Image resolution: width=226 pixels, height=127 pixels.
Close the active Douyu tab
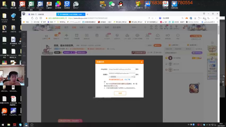tap(84, 14)
